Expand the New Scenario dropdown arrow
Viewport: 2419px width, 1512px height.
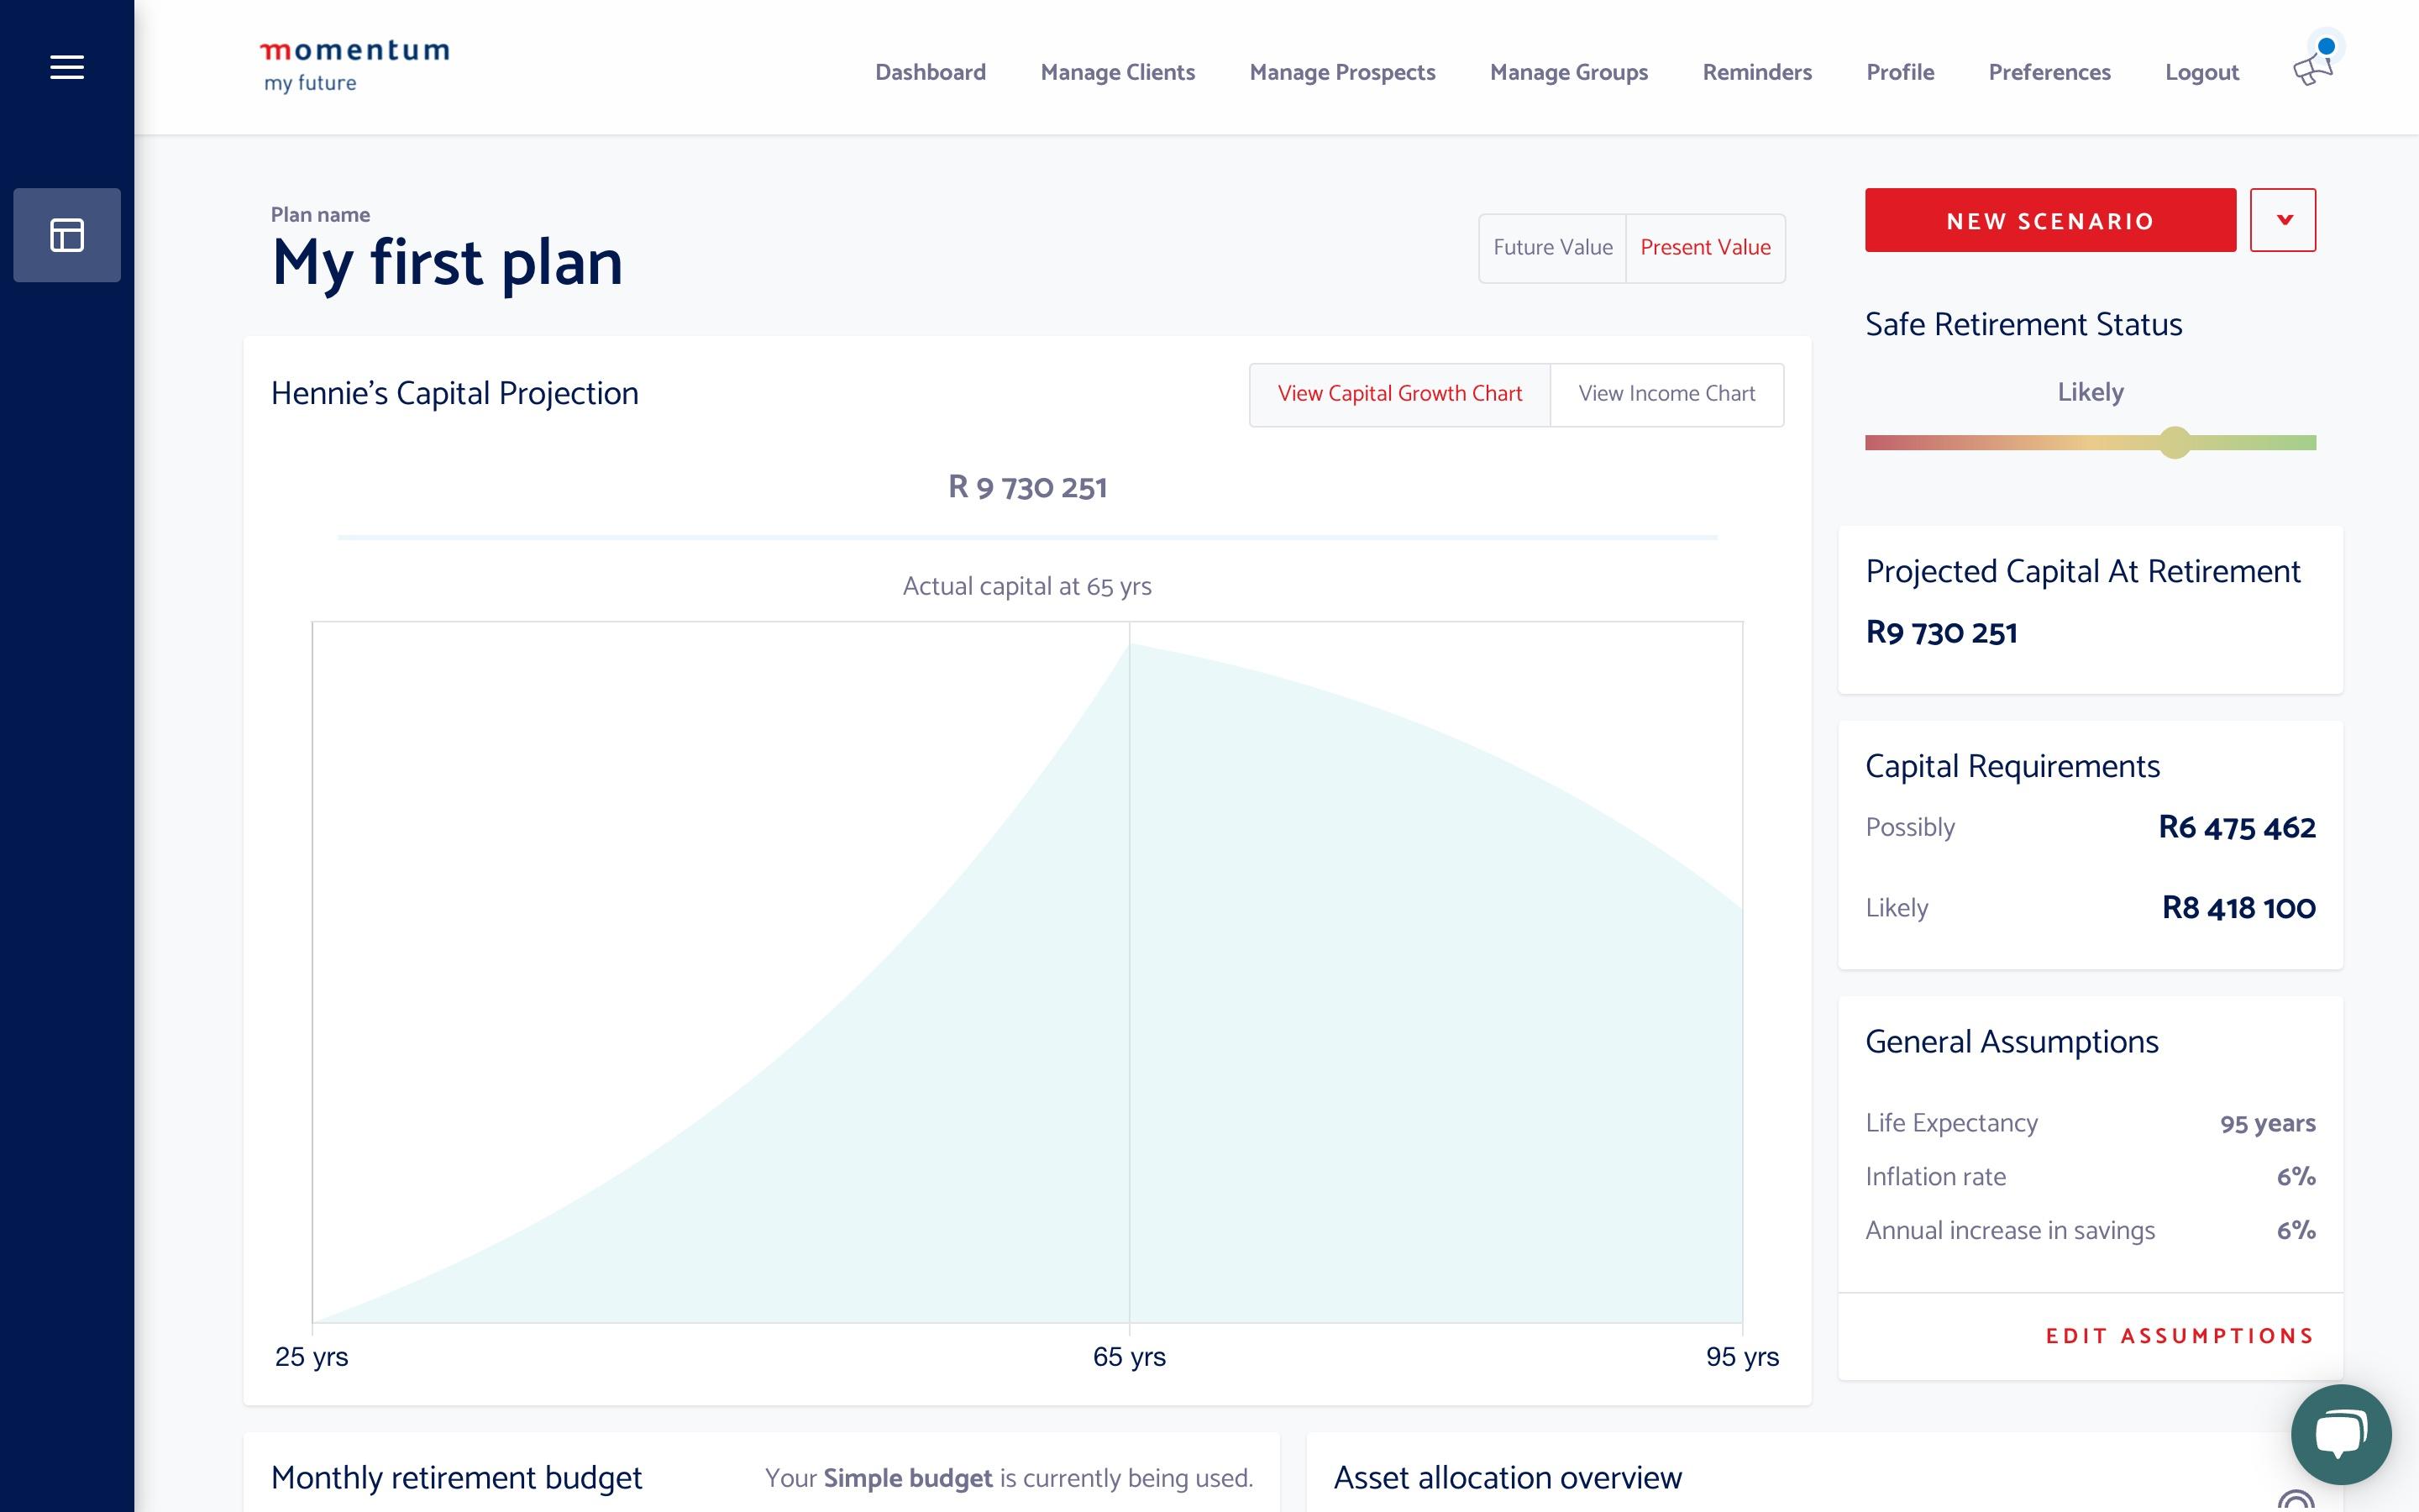tap(2283, 220)
